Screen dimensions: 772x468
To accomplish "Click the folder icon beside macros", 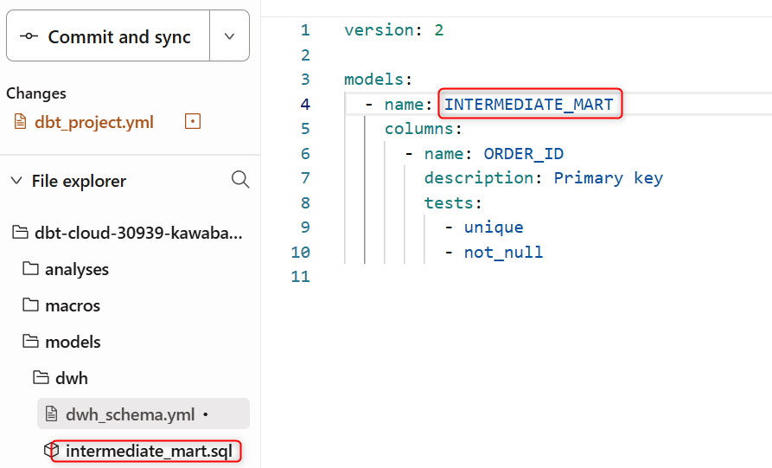I will [30, 305].
